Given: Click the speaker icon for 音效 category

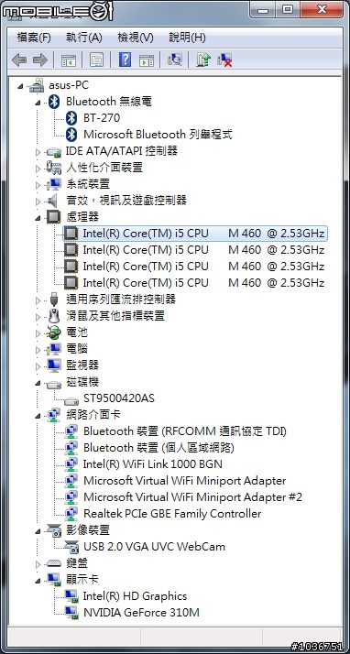Looking at the screenshot, I should pyautogui.click(x=53, y=201).
